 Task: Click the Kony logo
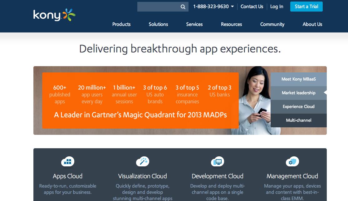(54, 15)
